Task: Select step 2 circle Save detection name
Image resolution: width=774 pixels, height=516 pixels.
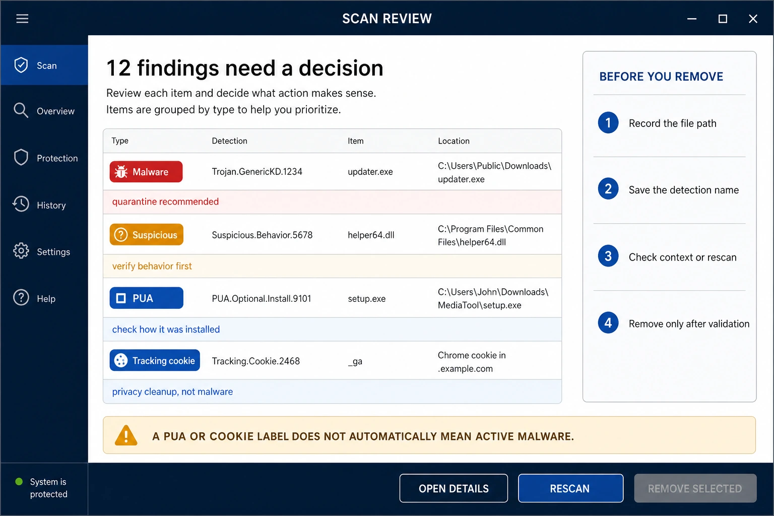Action: [608, 189]
